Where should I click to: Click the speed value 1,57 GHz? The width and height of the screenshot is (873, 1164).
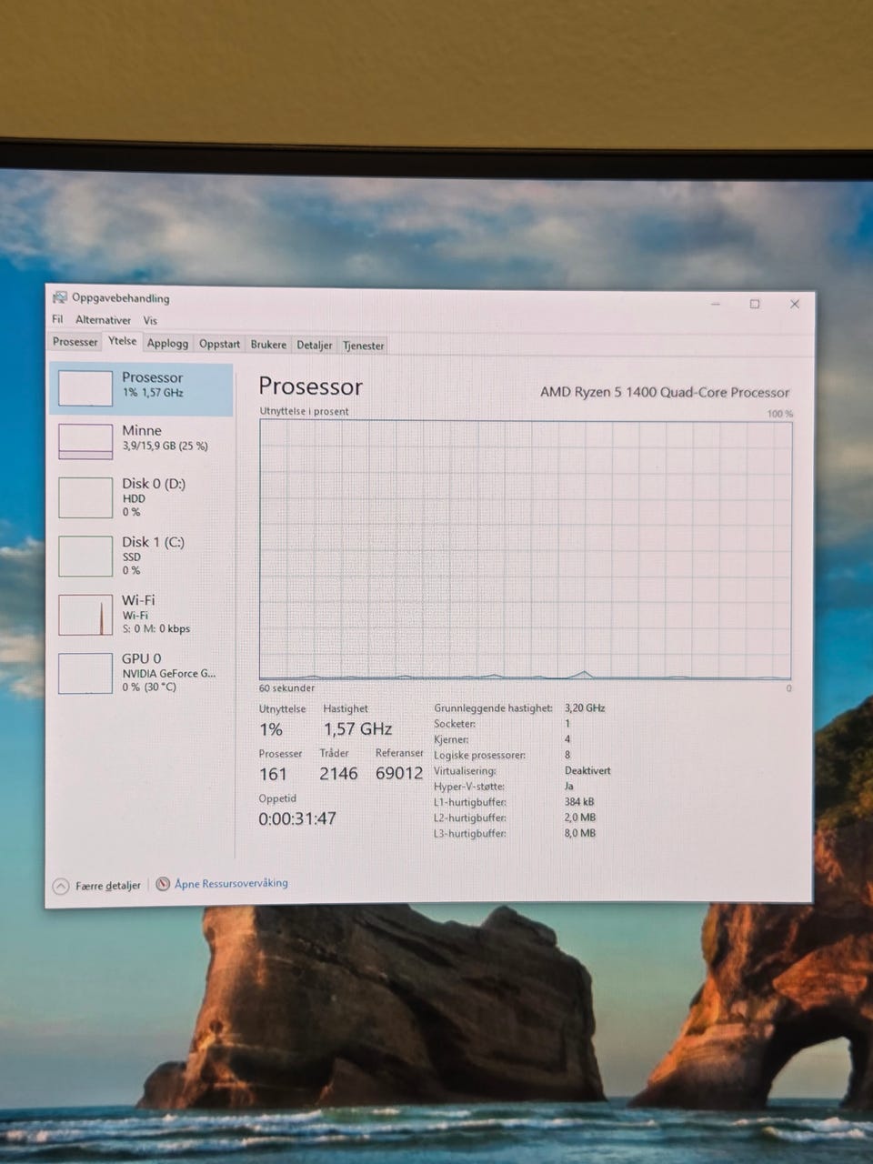coord(357,729)
